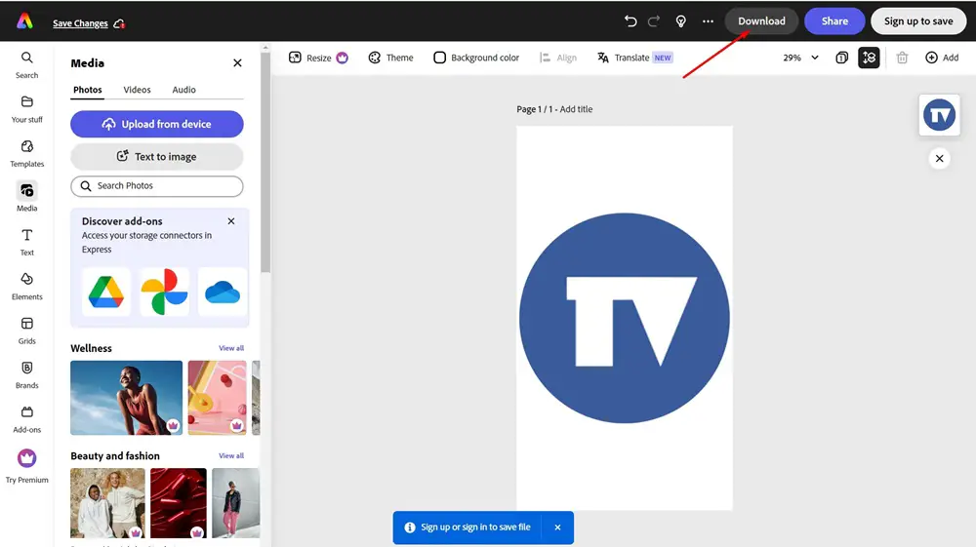Open the Templates sidebar panel
The image size is (976, 547).
[26, 153]
